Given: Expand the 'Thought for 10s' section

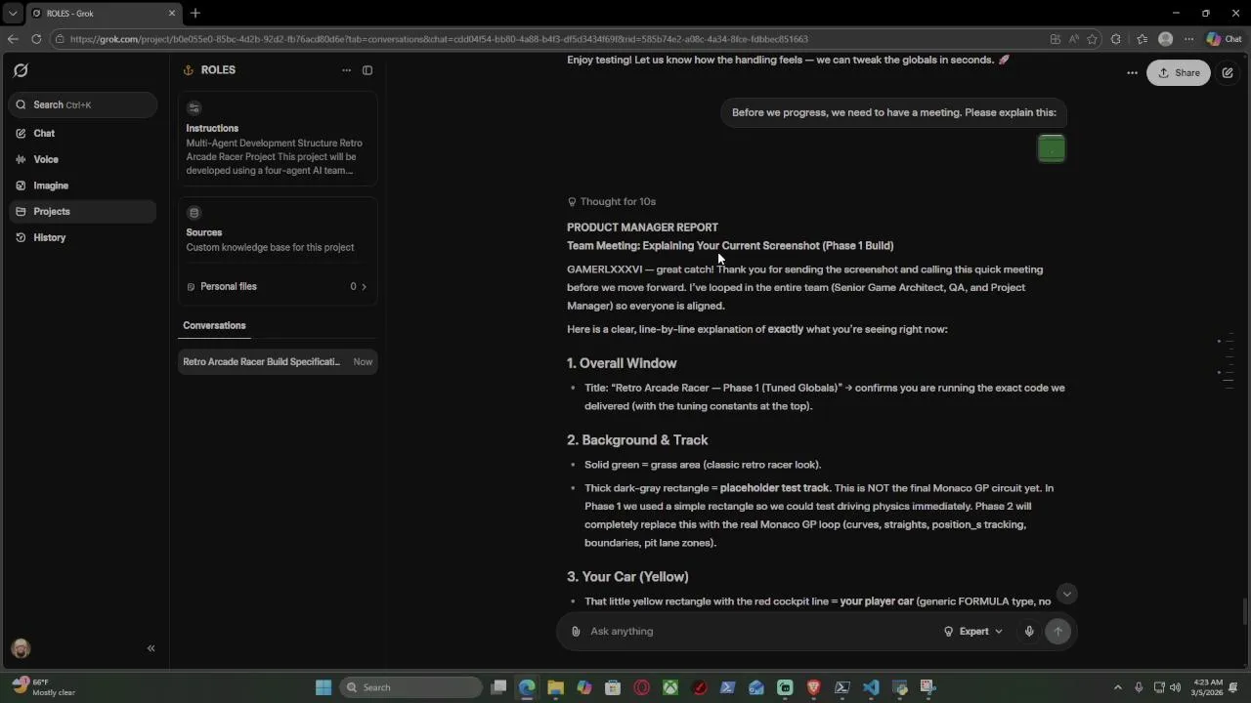Looking at the screenshot, I should [612, 201].
